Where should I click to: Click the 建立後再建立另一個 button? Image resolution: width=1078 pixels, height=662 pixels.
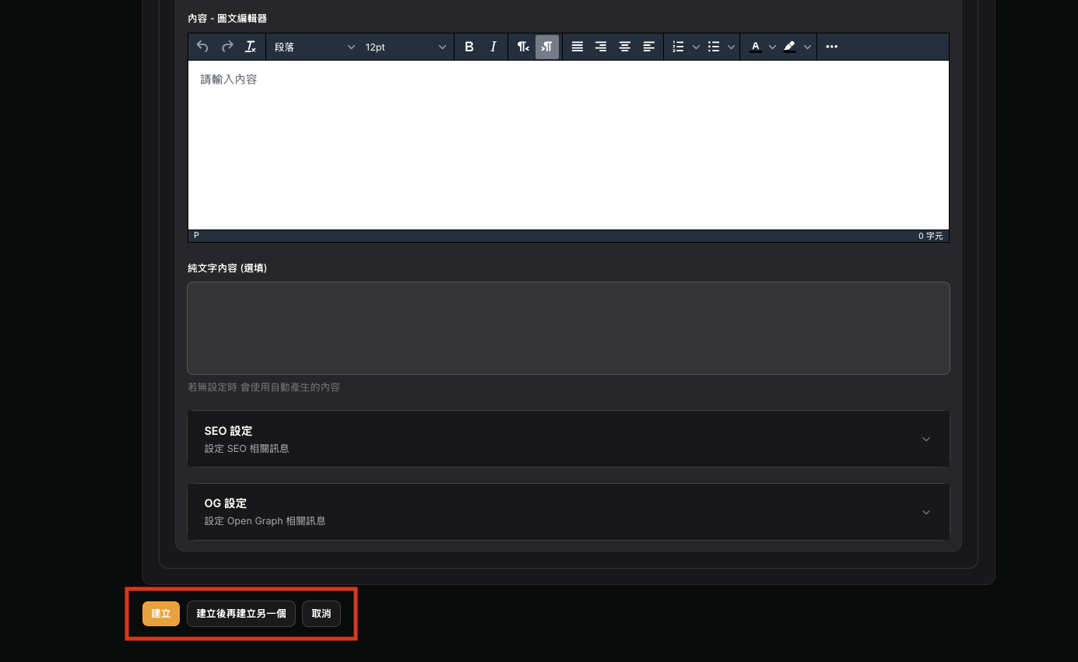(x=241, y=614)
